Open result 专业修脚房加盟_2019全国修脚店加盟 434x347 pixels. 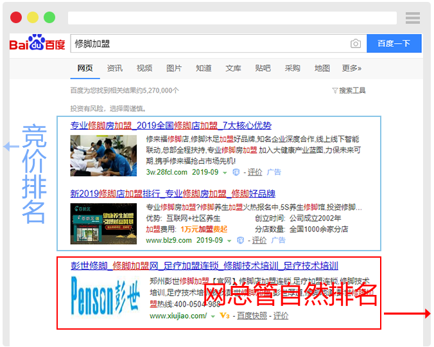coord(171,126)
